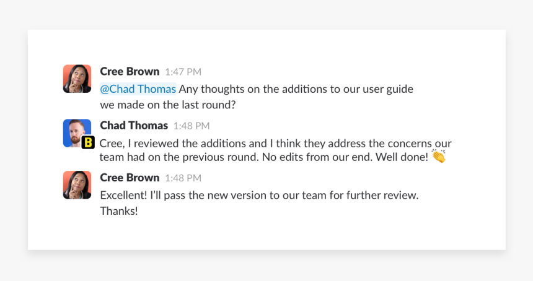Click the Cree Brown name above the @Chad Thomas mention

point(130,71)
